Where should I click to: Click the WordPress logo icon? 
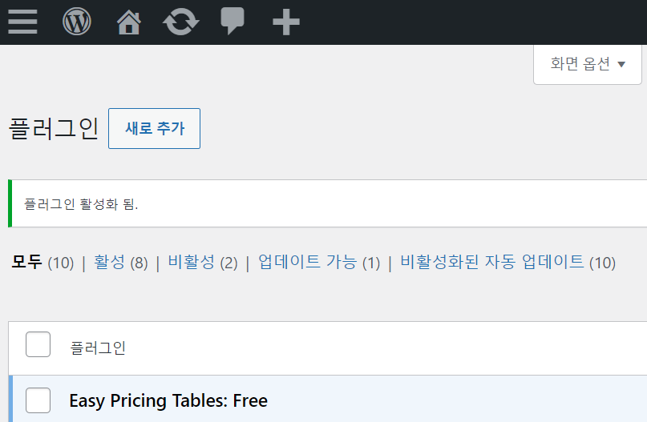pos(77,22)
